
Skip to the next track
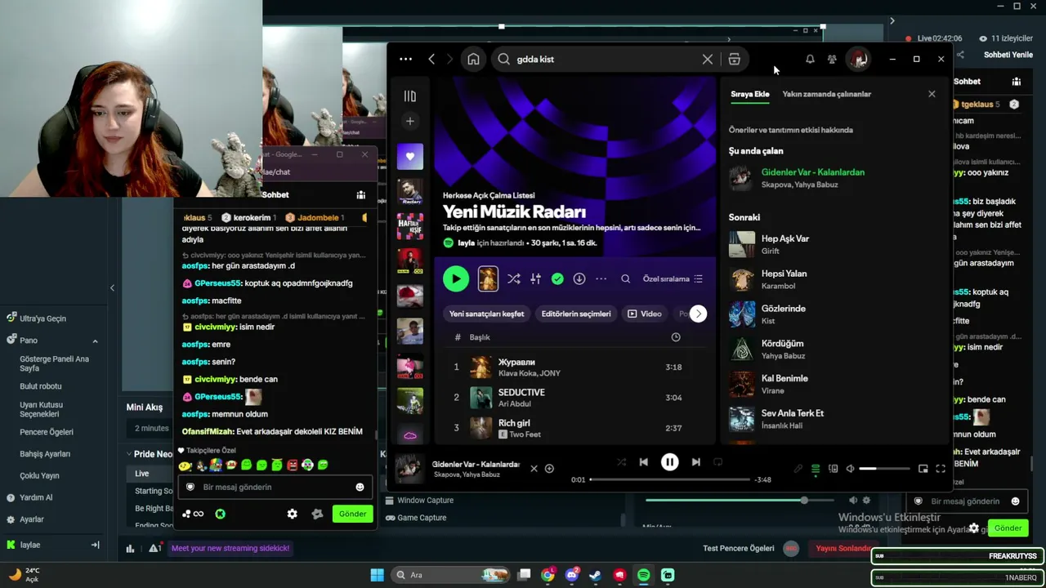point(695,462)
